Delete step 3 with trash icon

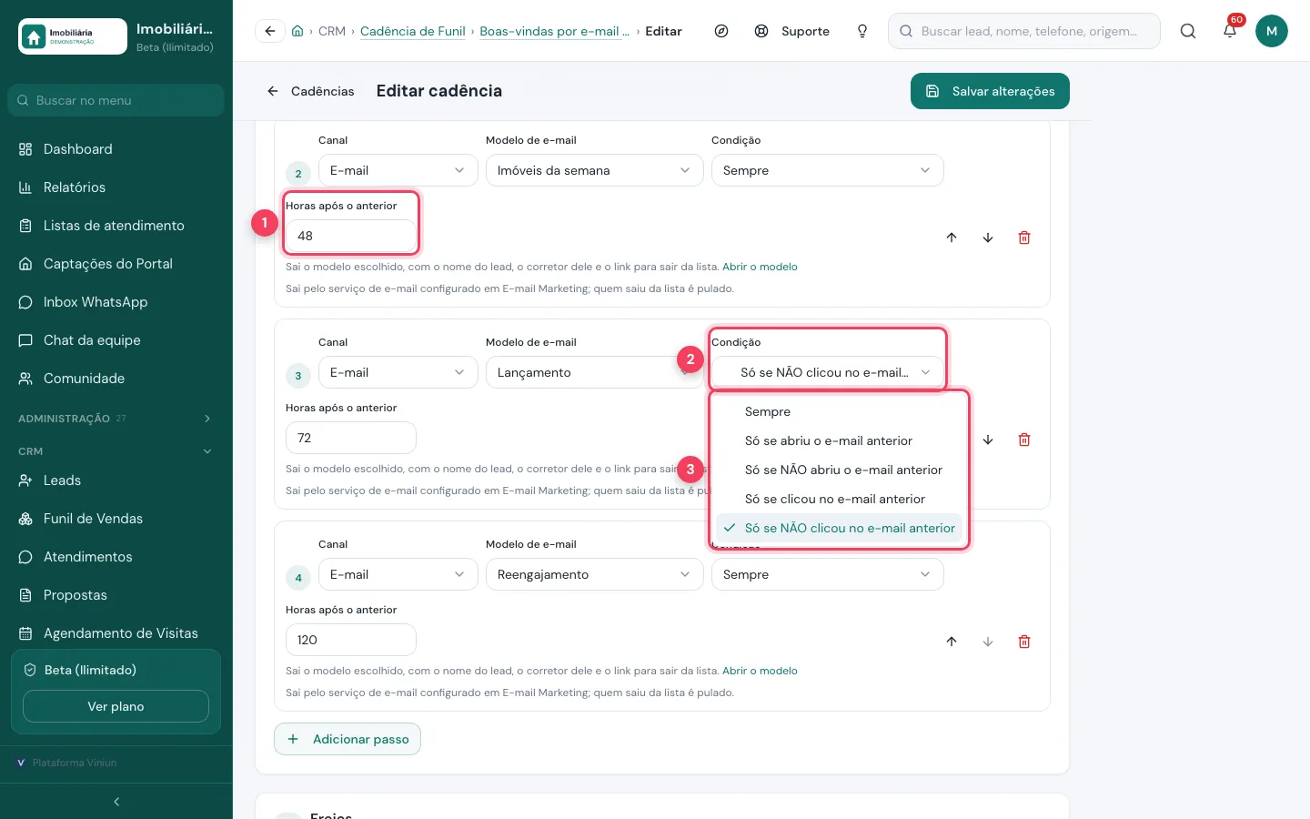1024,440
